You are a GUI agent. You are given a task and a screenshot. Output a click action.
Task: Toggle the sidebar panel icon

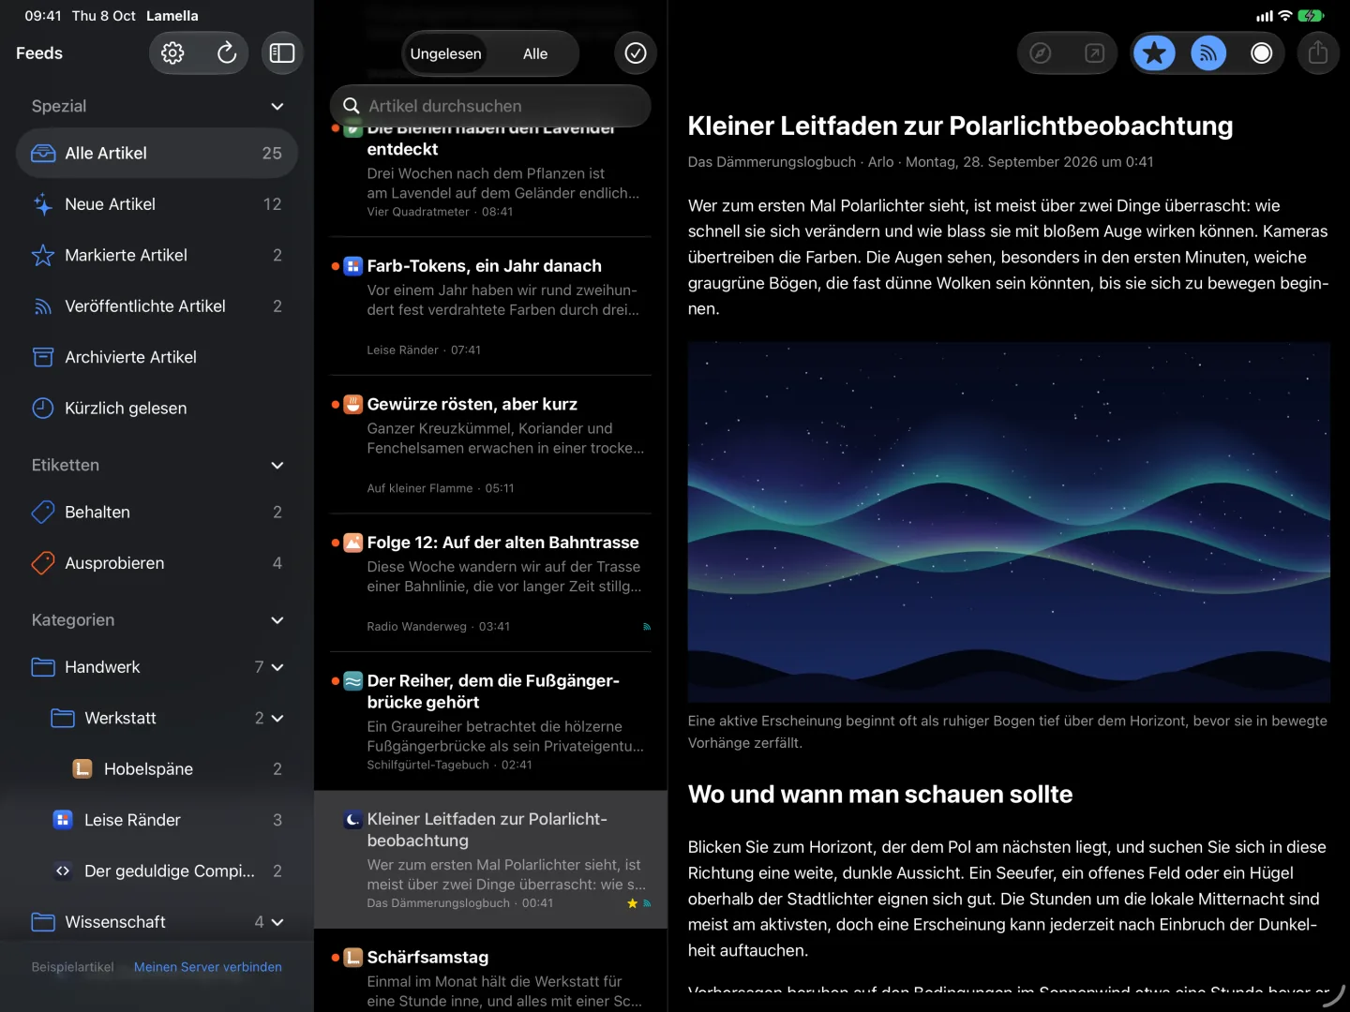(x=282, y=53)
